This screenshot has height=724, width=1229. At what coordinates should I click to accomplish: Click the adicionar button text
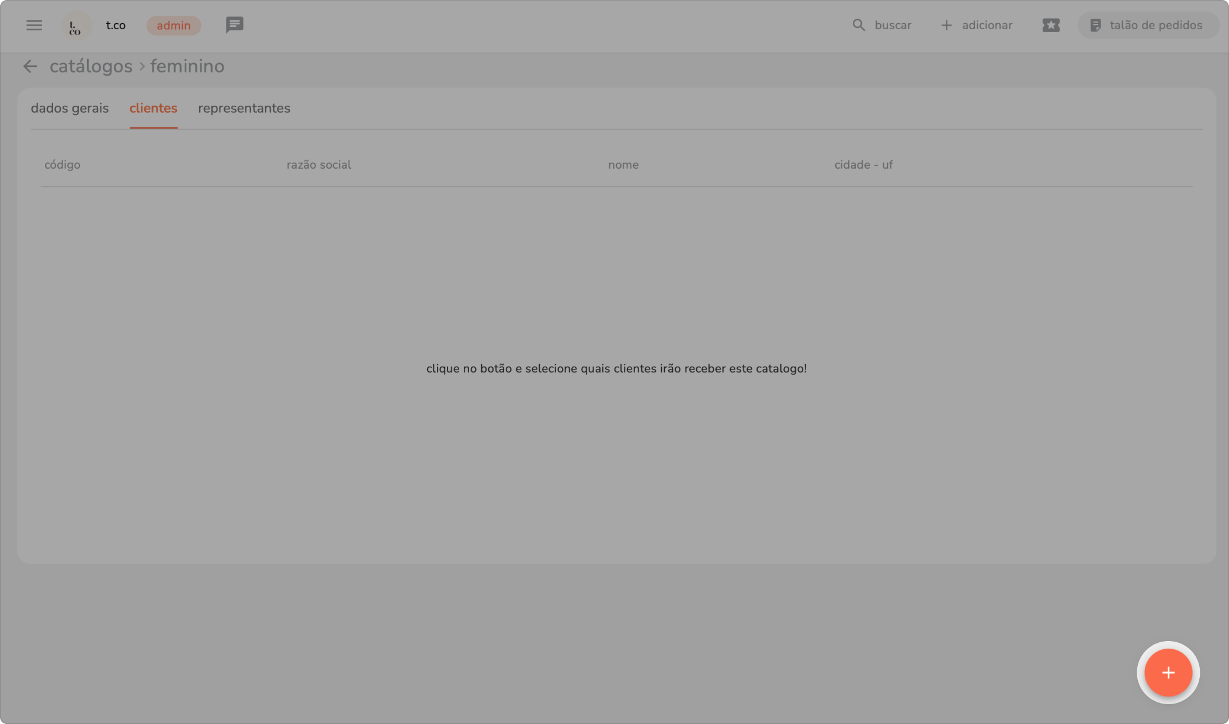pos(987,25)
